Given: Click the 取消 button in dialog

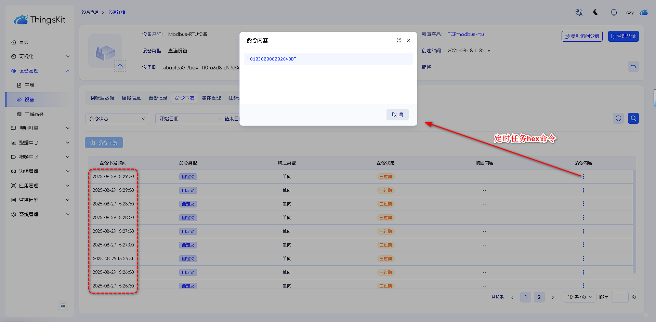Looking at the screenshot, I should [397, 115].
